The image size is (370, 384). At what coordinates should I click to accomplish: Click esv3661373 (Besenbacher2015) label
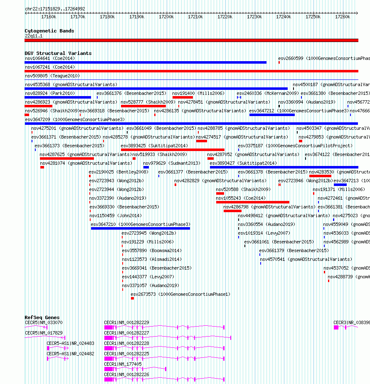69,146
